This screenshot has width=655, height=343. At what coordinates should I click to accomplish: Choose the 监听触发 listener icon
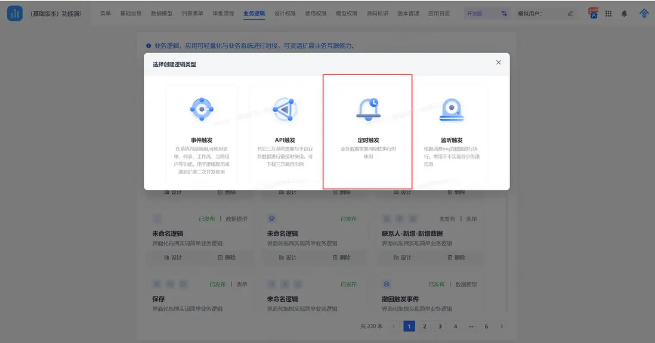[452, 109]
